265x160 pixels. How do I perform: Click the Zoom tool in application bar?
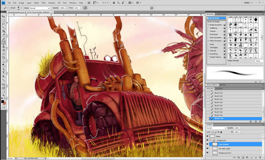tap(118, 3)
